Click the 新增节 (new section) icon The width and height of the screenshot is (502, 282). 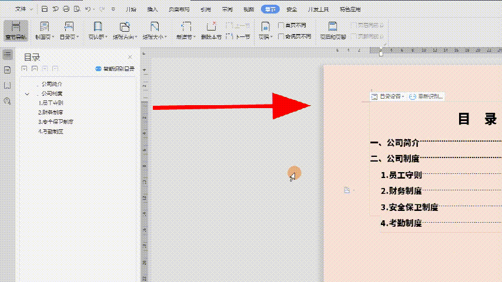[186, 26]
